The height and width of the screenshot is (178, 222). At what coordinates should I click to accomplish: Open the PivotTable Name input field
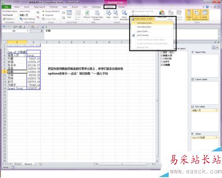click(x=10, y=15)
